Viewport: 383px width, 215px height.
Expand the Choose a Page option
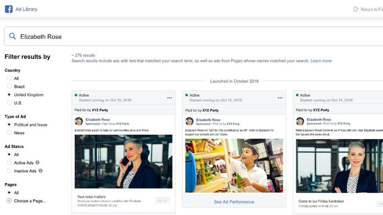30,201
